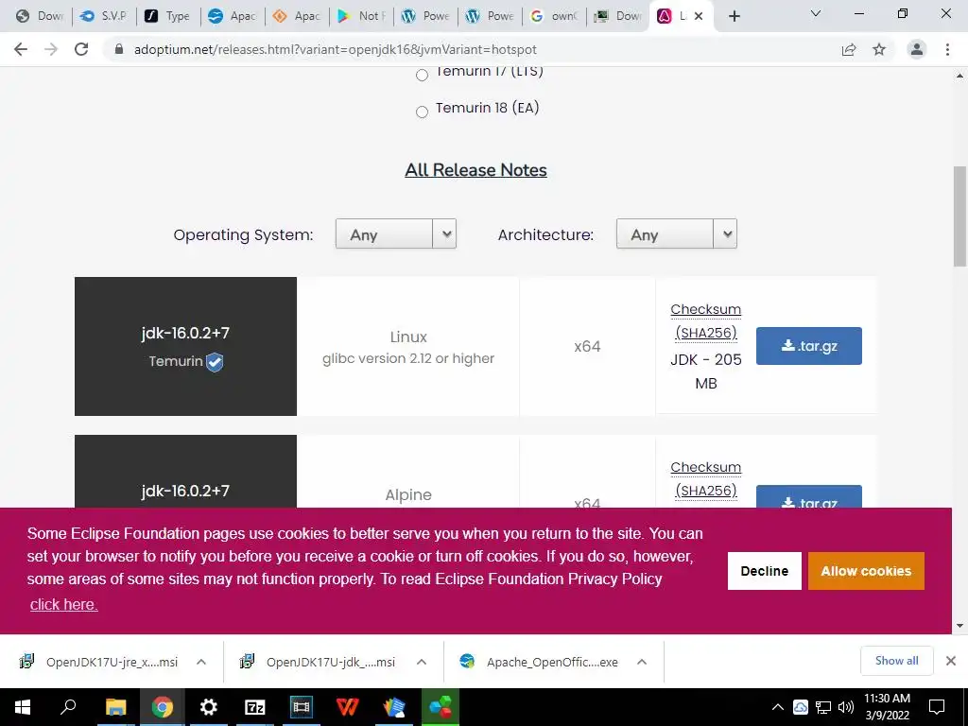Expand options for OpenJDK17U-jre download
The width and height of the screenshot is (968, 726).
(200, 662)
